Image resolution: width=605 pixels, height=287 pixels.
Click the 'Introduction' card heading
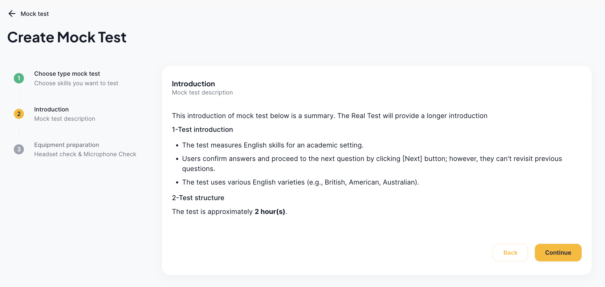(193, 84)
